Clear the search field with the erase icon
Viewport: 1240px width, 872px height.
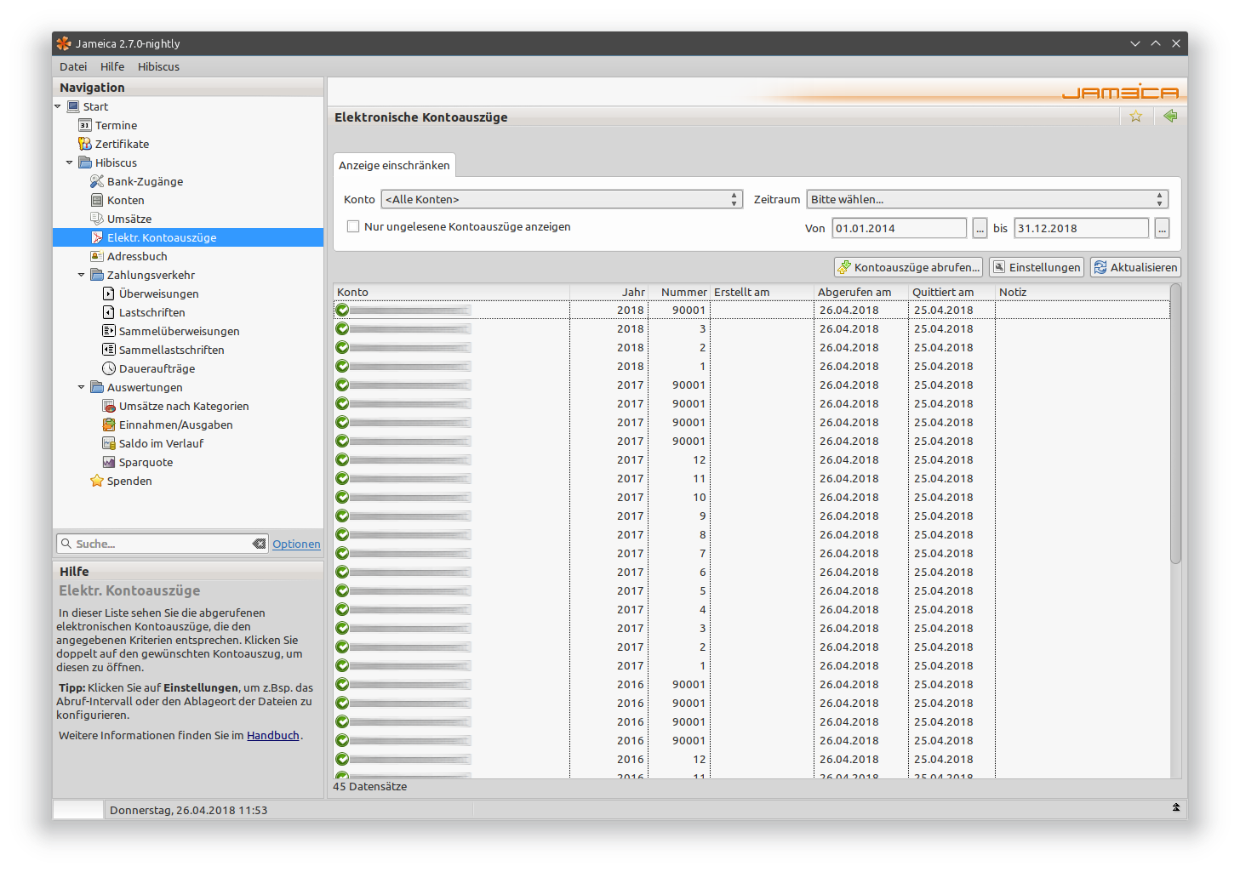(x=259, y=544)
